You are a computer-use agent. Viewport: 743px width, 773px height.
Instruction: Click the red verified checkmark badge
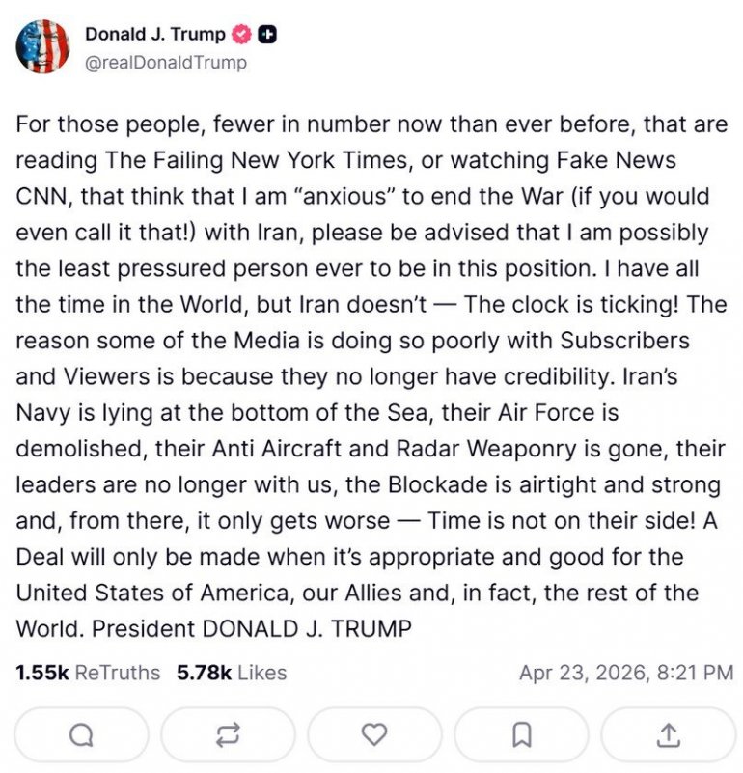241,35
